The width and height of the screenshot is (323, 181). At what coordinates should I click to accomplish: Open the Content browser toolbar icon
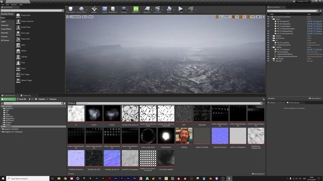pos(104,9)
